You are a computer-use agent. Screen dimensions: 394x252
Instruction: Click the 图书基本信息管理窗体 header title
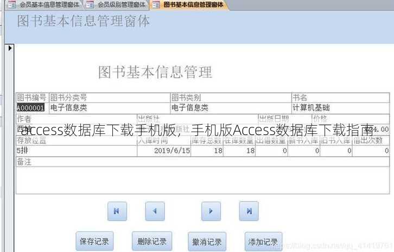coord(84,21)
